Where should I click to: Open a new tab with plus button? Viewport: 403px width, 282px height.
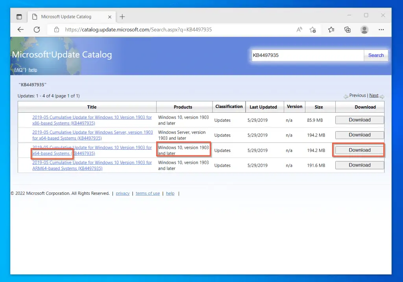coord(122,17)
